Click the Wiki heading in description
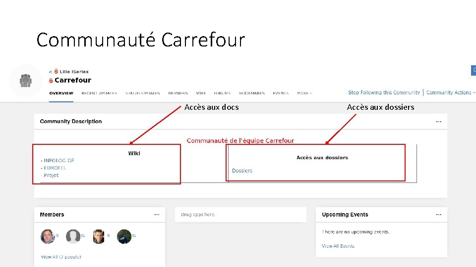 pos(134,153)
